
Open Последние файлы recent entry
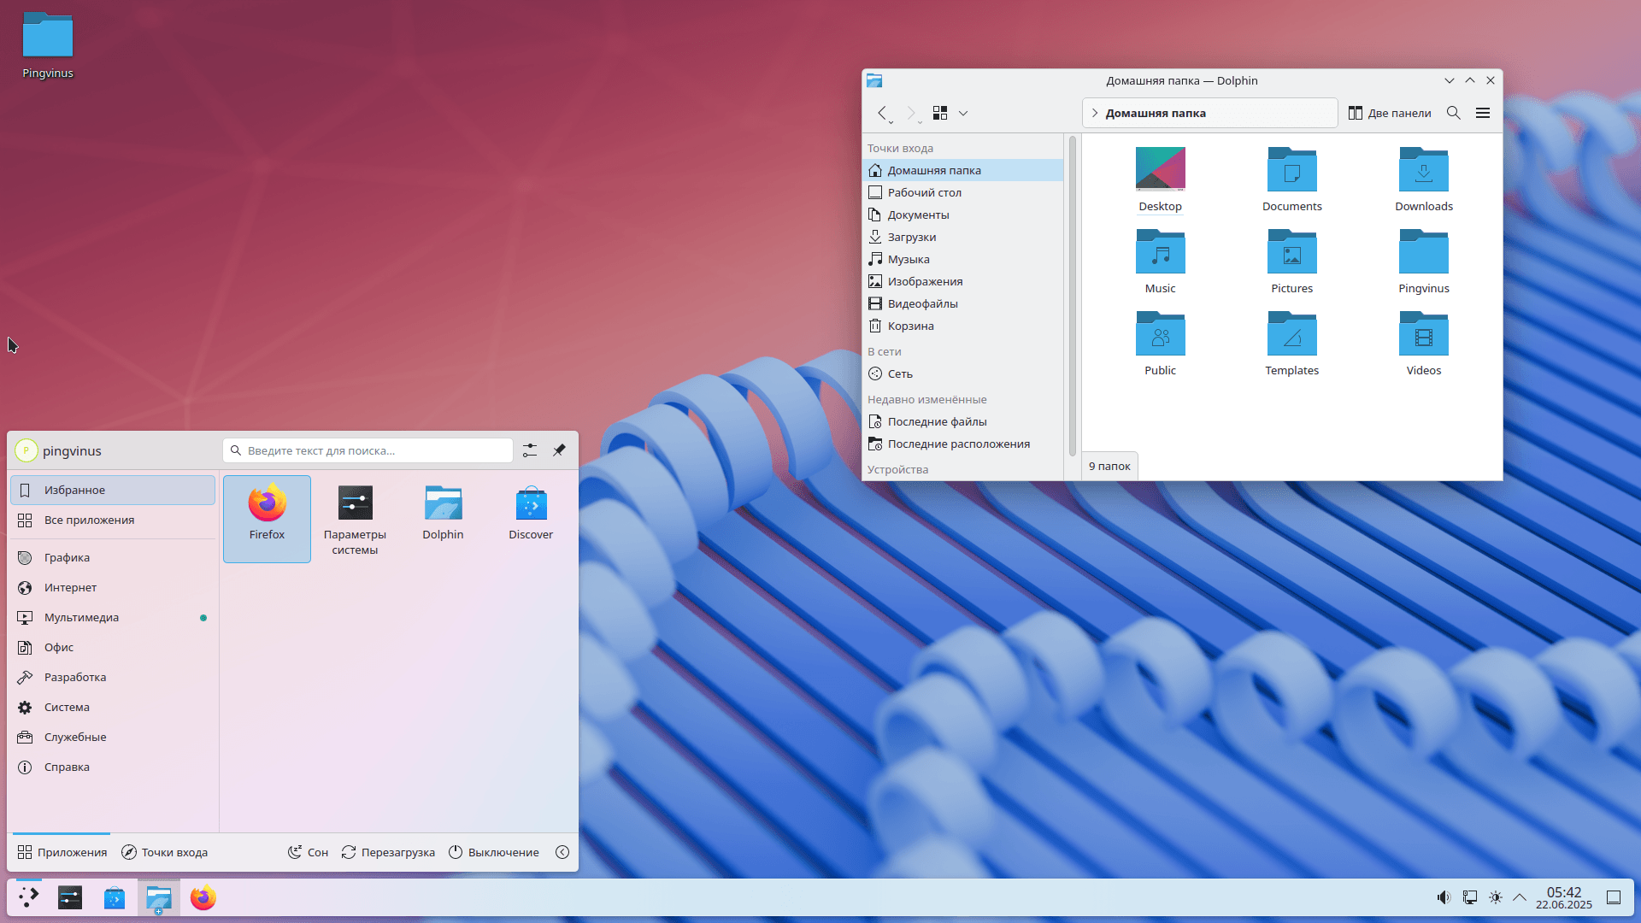pos(963,421)
